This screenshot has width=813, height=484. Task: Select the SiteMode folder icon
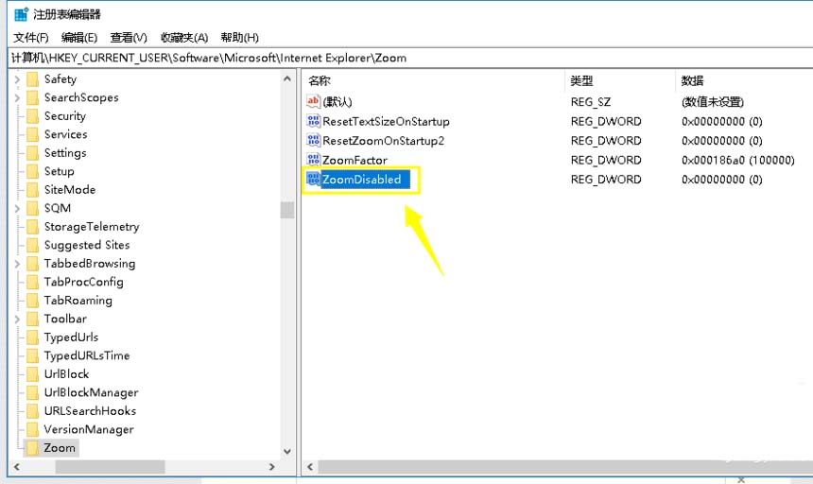tap(33, 190)
